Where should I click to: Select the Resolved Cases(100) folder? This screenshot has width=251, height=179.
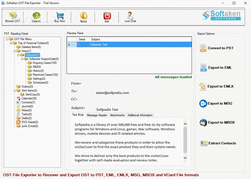click(45, 75)
